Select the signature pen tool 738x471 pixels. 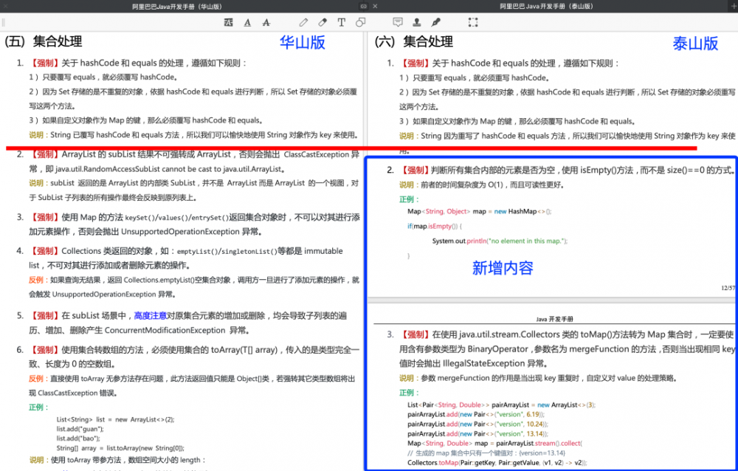tap(435, 22)
